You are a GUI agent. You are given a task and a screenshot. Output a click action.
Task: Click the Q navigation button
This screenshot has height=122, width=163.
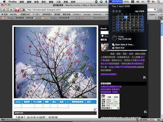tap(67, 102)
